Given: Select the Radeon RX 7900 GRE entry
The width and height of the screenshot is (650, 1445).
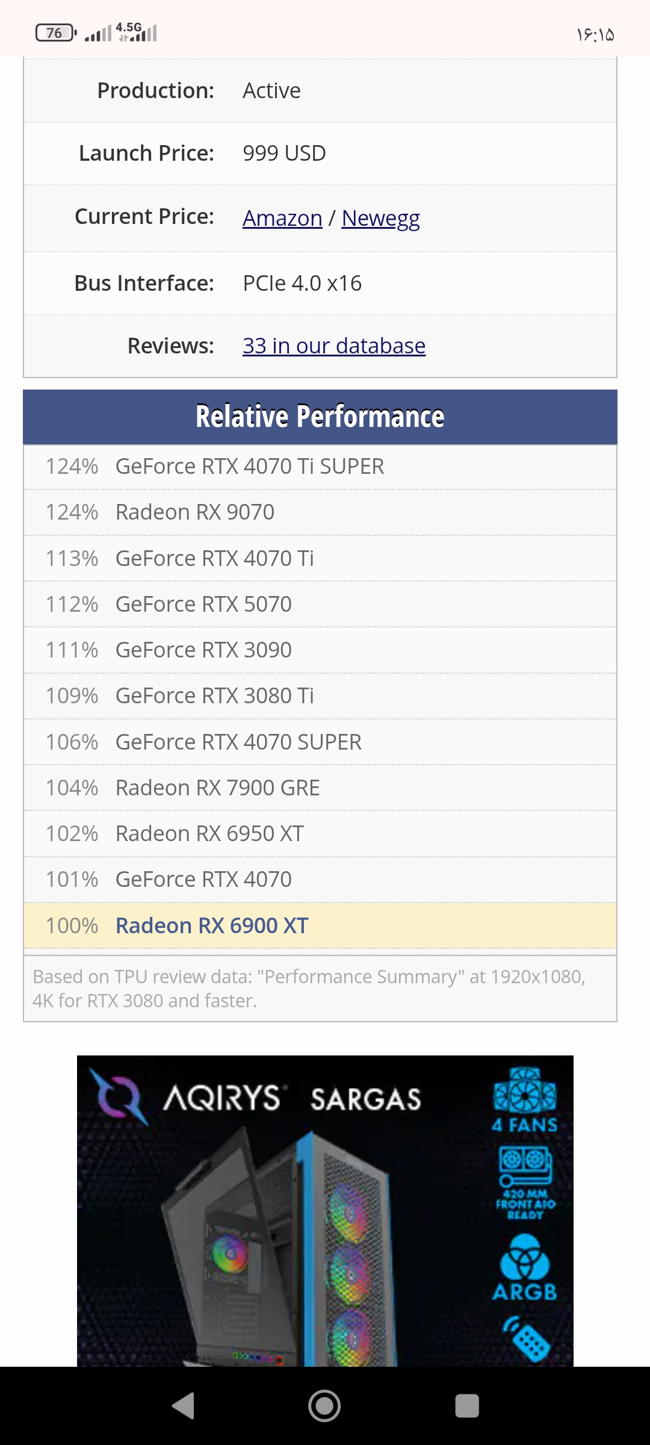Looking at the screenshot, I should [320, 788].
